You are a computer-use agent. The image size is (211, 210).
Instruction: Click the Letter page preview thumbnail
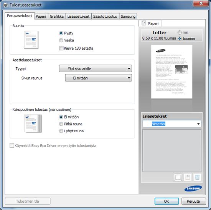pos(171,72)
